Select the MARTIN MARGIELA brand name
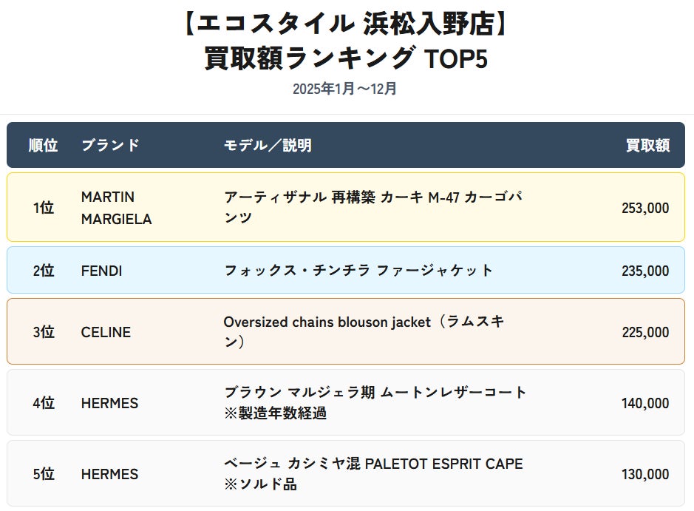Viewport: 694px width, 511px height. [116, 208]
